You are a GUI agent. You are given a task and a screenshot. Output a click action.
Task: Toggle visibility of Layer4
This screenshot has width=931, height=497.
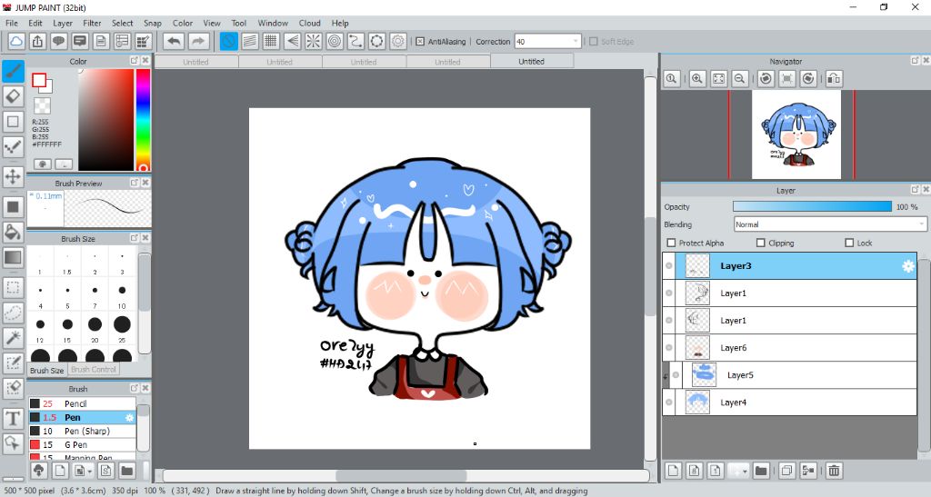pyautogui.click(x=669, y=403)
